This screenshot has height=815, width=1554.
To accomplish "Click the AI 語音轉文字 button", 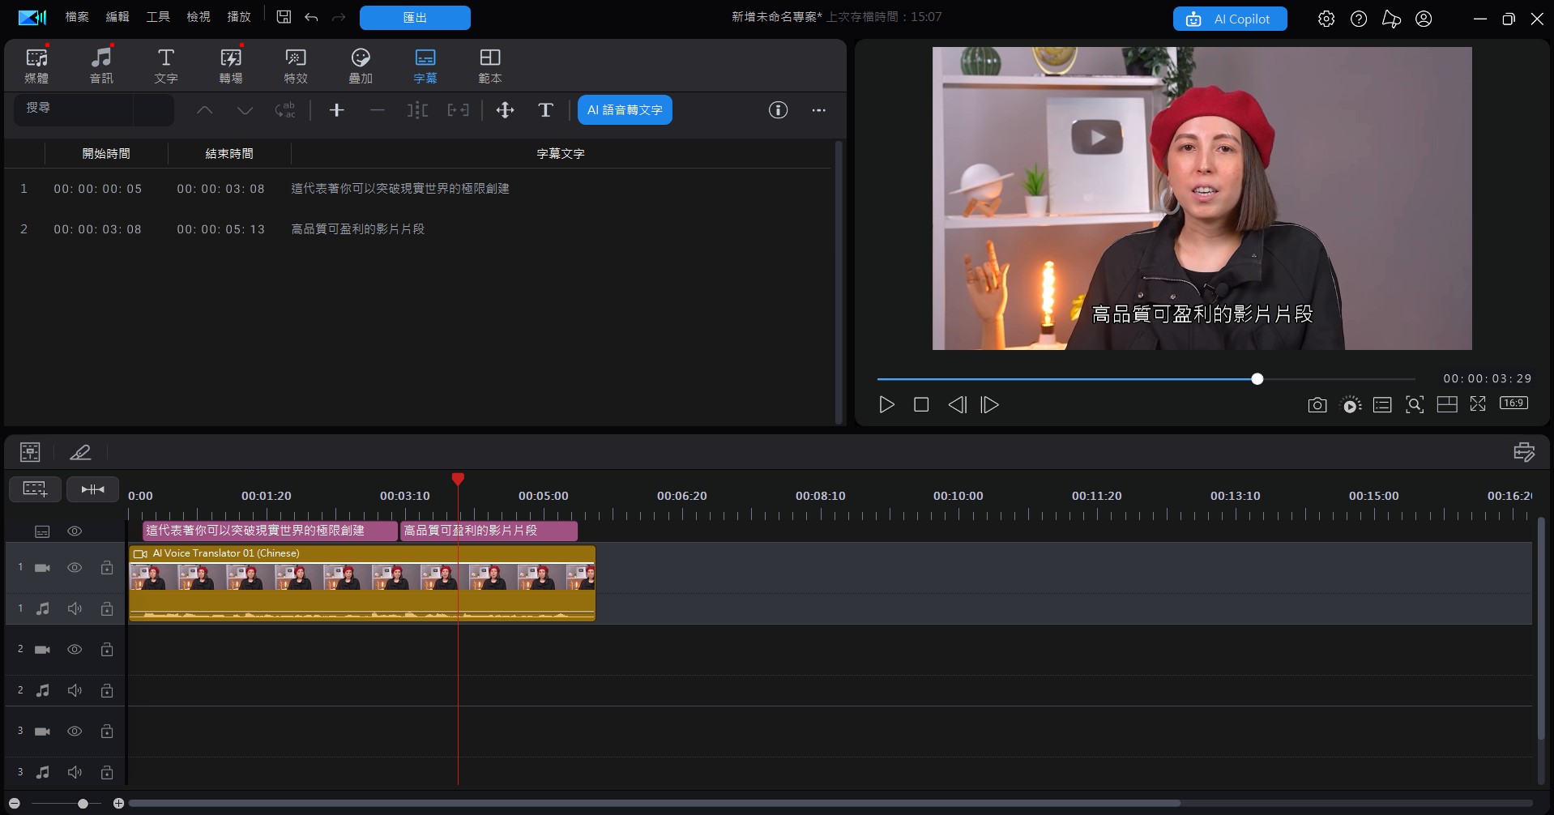I will tap(625, 110).
